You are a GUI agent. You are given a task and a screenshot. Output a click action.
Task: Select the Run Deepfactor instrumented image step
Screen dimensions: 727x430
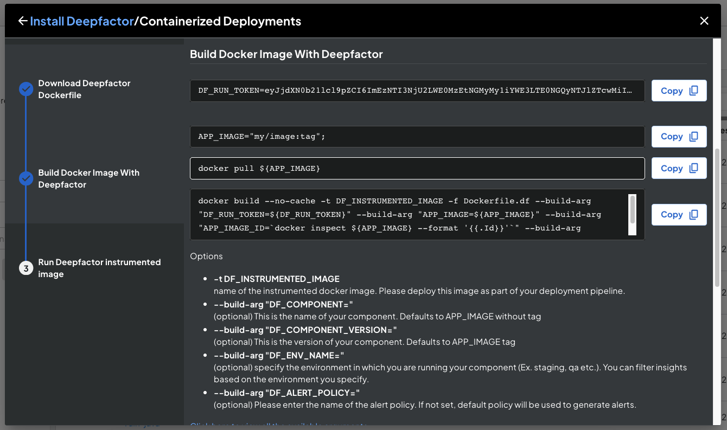[x=99, y=268]
